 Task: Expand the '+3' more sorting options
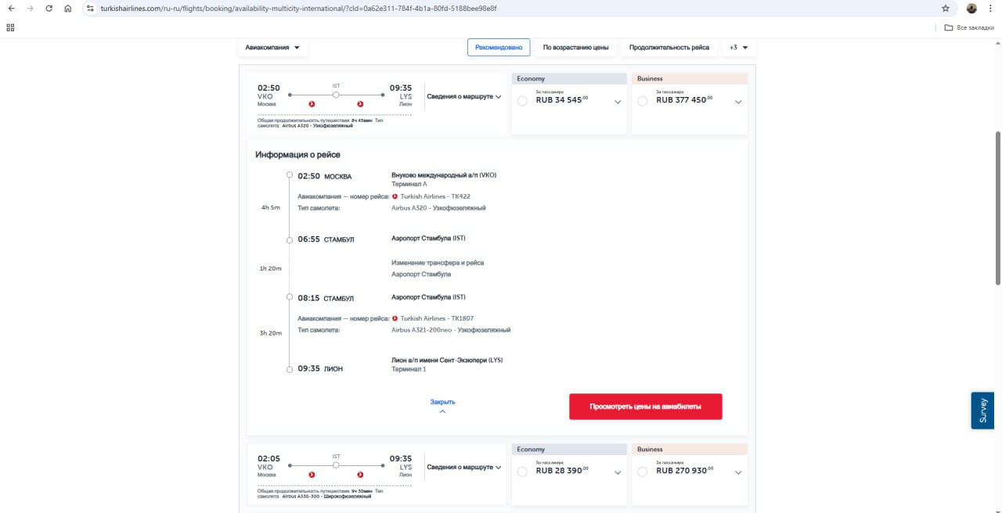738,48
